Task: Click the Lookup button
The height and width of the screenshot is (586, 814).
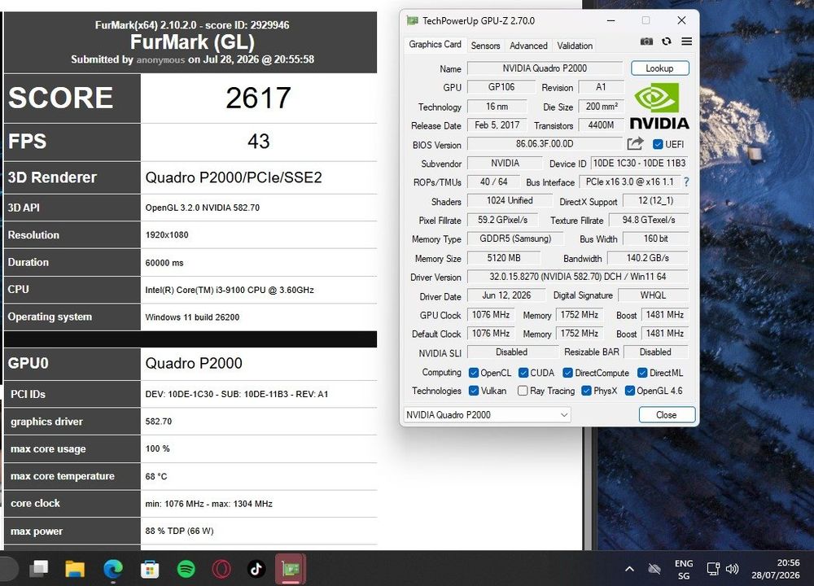Action: pyautogui.click(x=660, y=68)
